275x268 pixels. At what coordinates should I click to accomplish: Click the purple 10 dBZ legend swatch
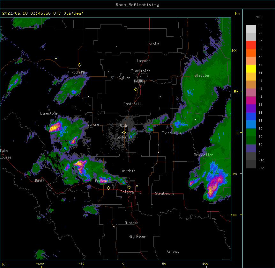[x=251, y=148]
